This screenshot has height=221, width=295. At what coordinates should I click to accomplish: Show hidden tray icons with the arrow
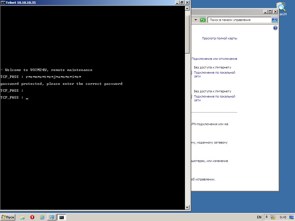coord(267,217)
